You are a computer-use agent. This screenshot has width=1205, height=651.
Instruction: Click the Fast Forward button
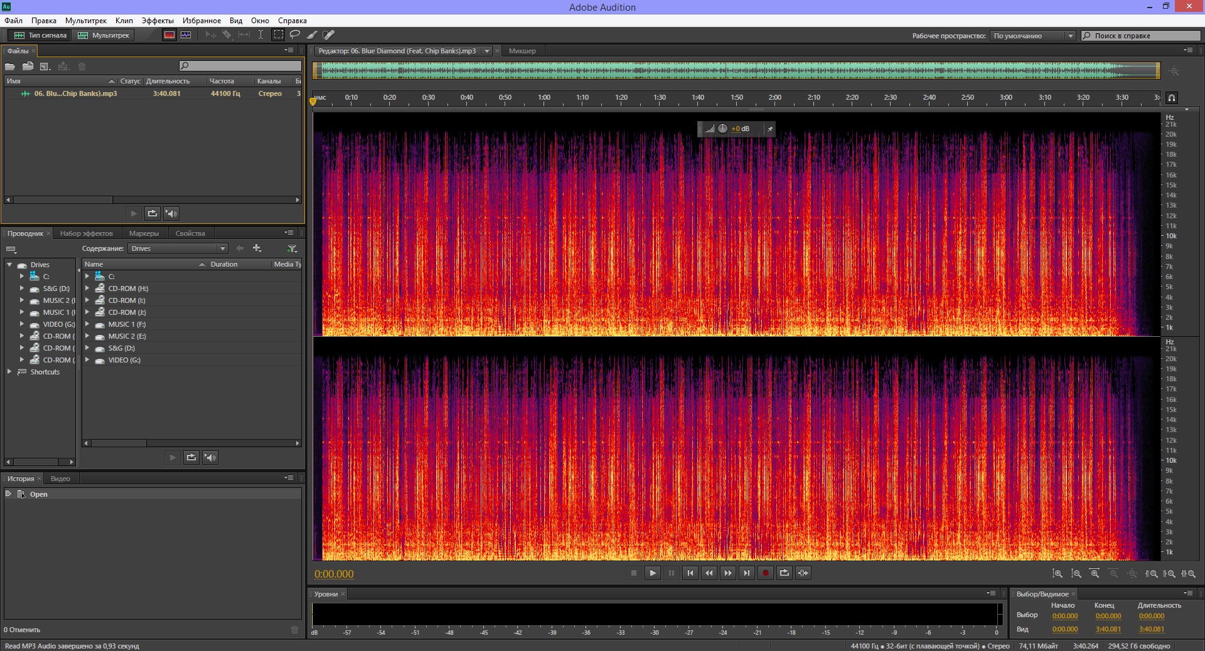pyautogui.click(x=727, y=573)
